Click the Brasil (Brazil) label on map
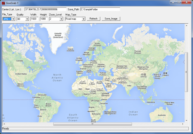193x134 pixels. pos(48,105)
